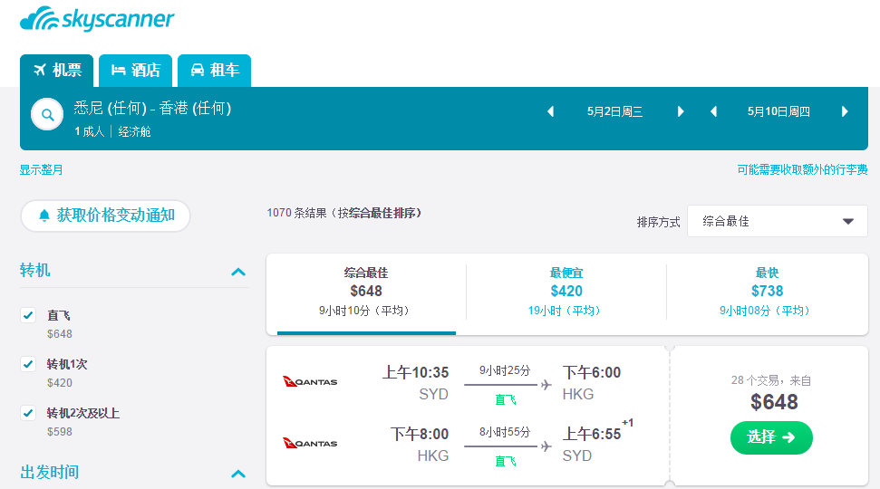
Task: Uncheck the 直飞 direct flight checkbox
Action: pos(28,315)
